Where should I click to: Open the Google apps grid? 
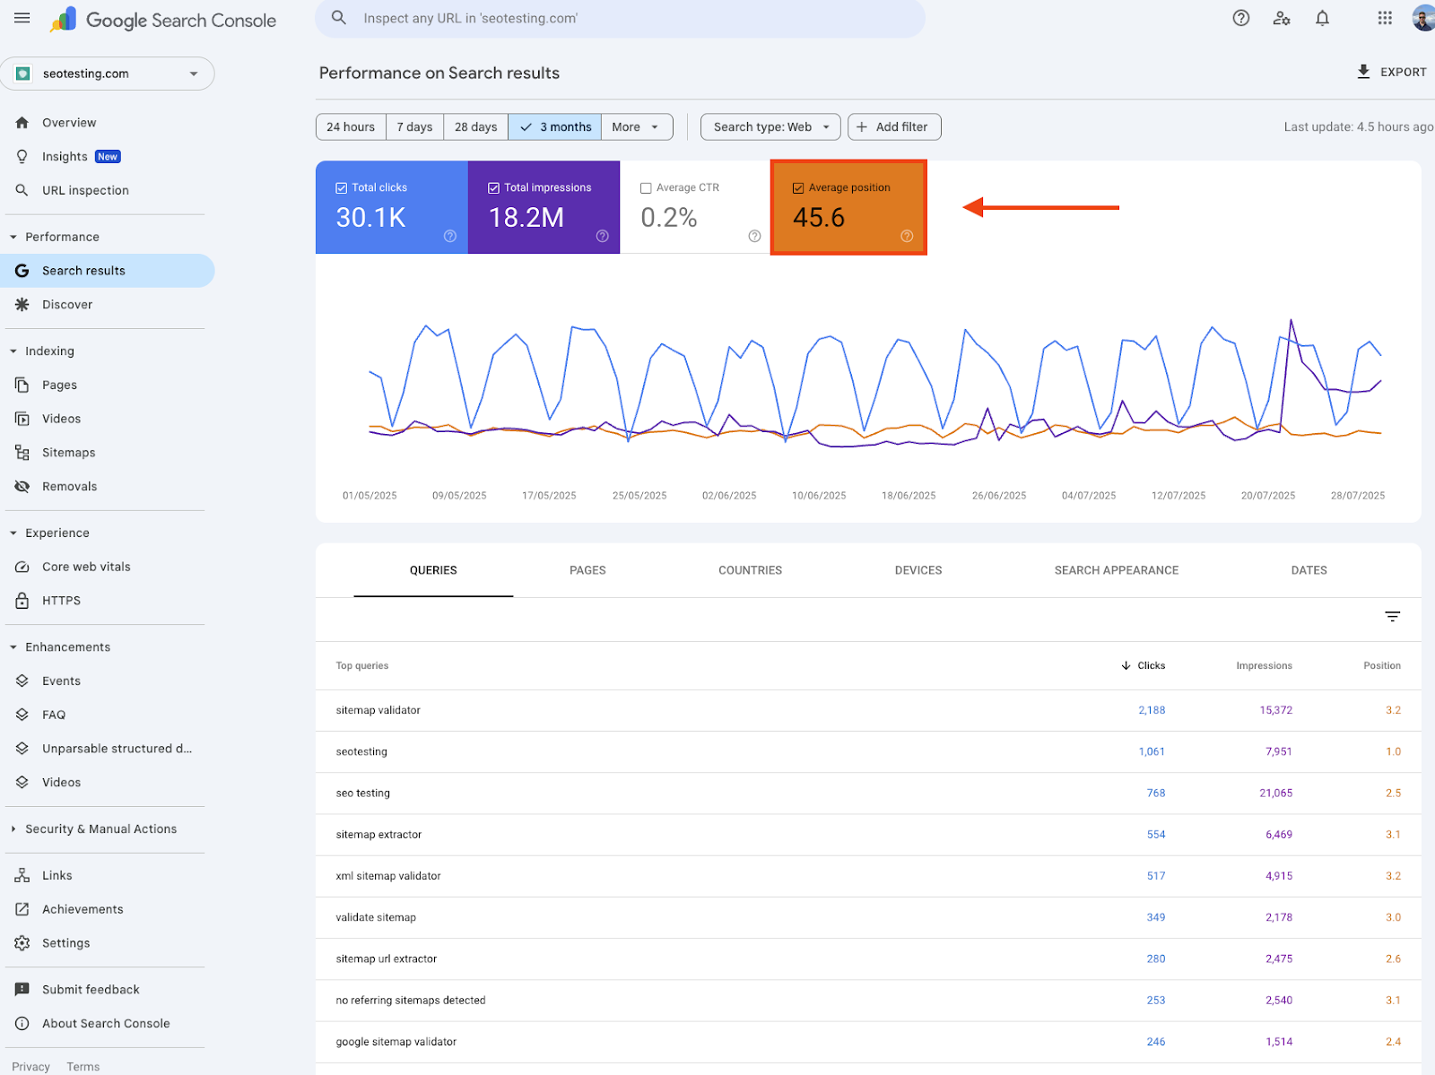tap(1384, 18)
